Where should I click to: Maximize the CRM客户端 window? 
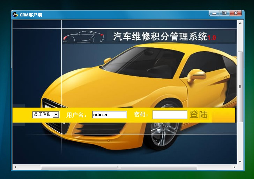pos(224,13)
